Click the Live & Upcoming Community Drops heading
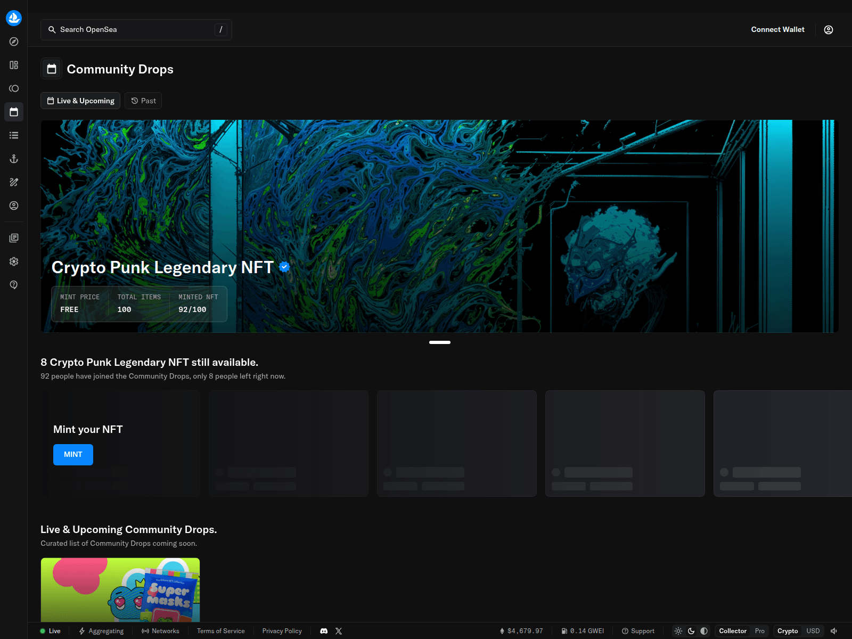Screen dimensions: 852x639 pyautogui.click(x=129, y=529)
